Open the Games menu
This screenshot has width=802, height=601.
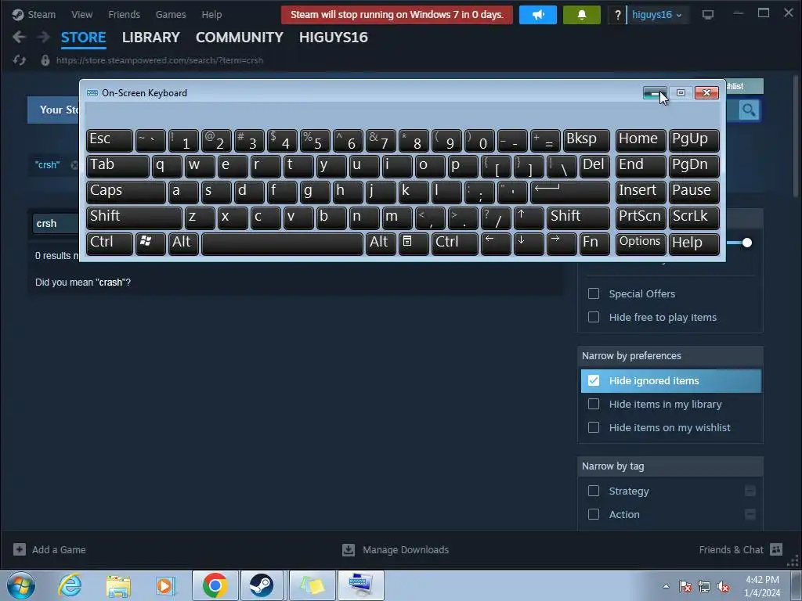point(171,14)
